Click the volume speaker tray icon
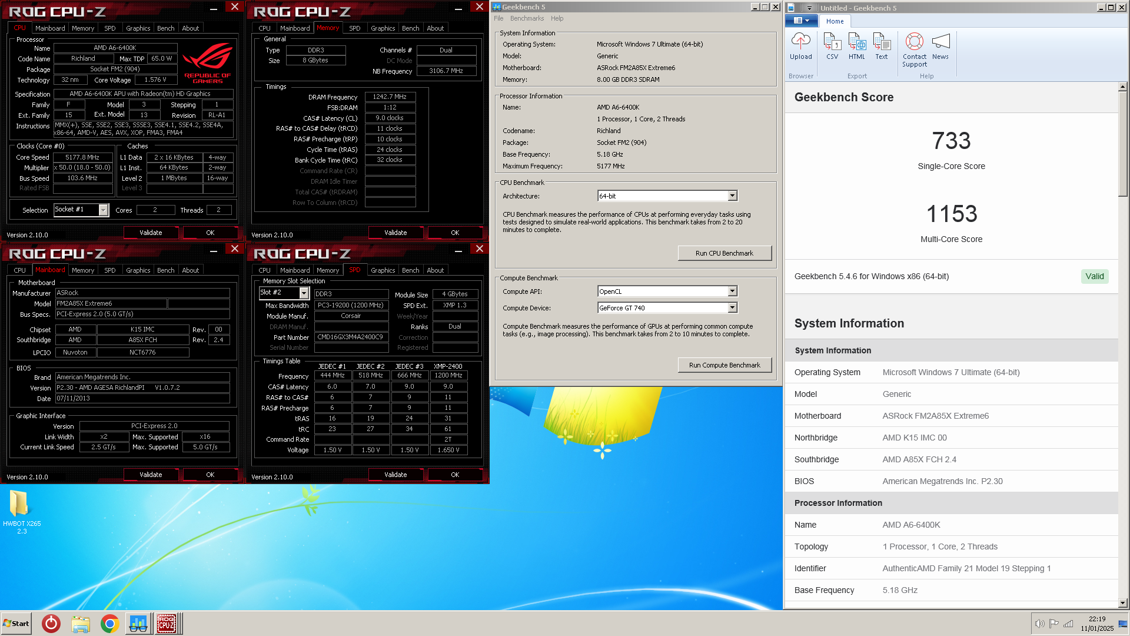1130x636 pixels. point(1040,624)
